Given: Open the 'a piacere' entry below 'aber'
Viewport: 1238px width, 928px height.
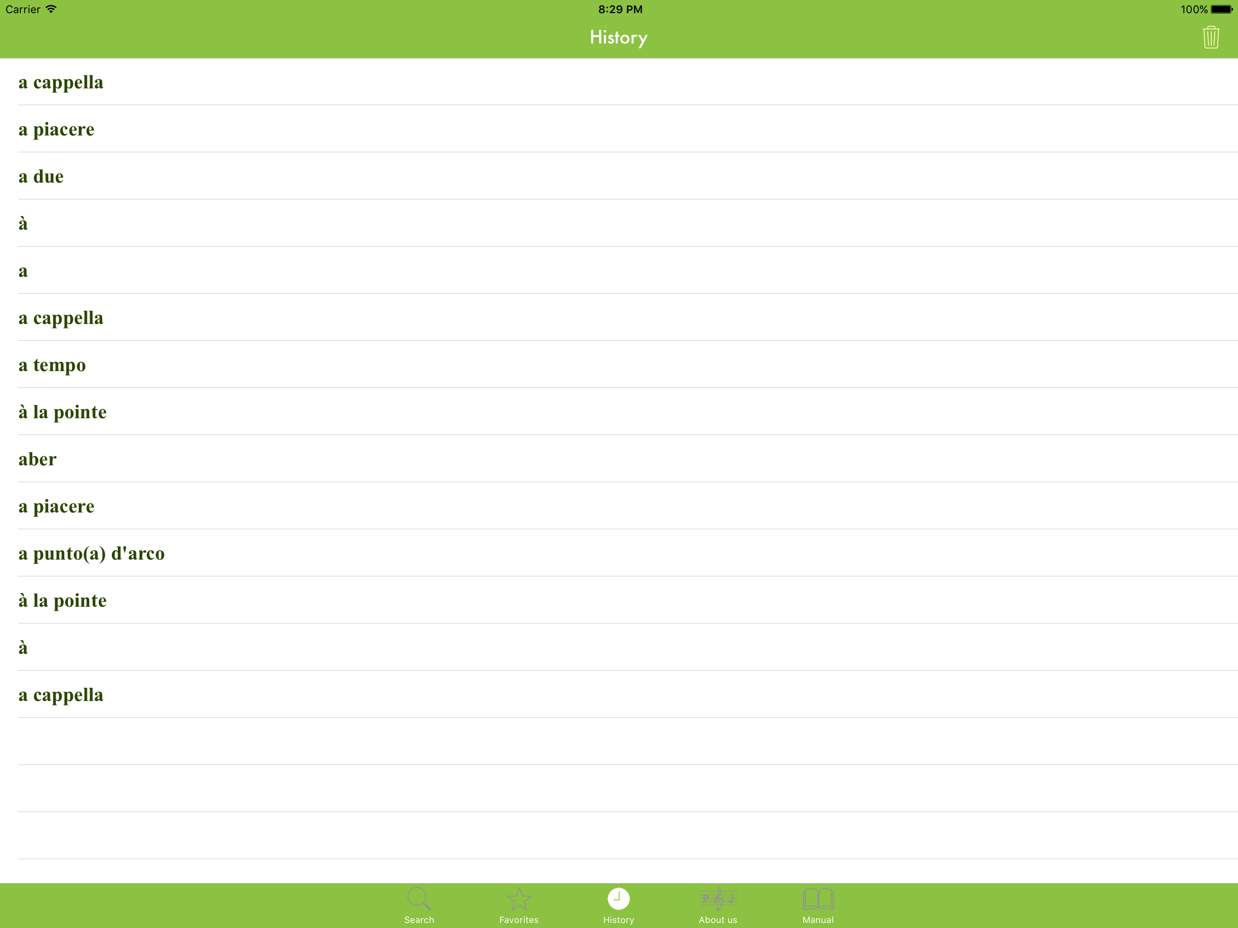Looking at the screenshot, I should pos(619,506).
